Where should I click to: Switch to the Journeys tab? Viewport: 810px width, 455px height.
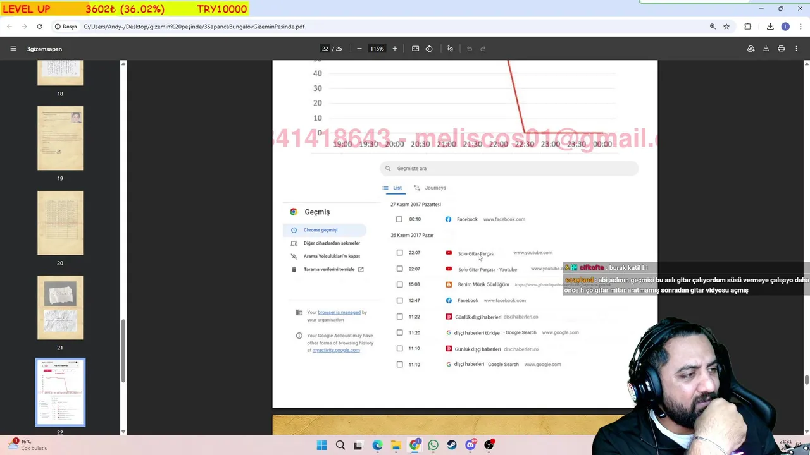430,188
